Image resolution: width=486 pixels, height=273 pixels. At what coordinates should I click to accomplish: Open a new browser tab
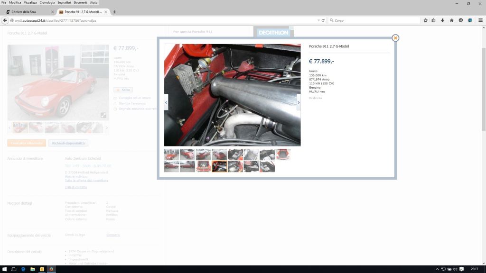click(115, 12)
